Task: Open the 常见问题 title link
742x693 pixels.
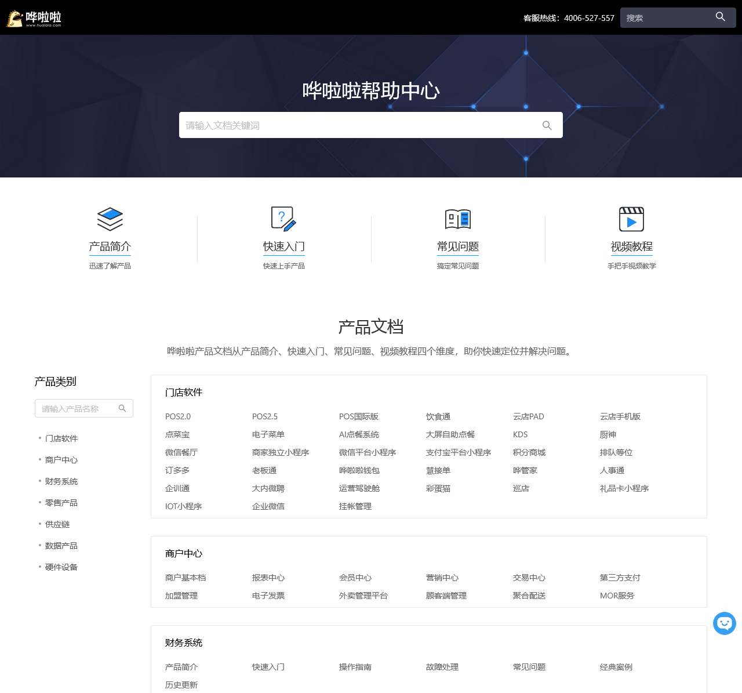Action: point(458,246)
